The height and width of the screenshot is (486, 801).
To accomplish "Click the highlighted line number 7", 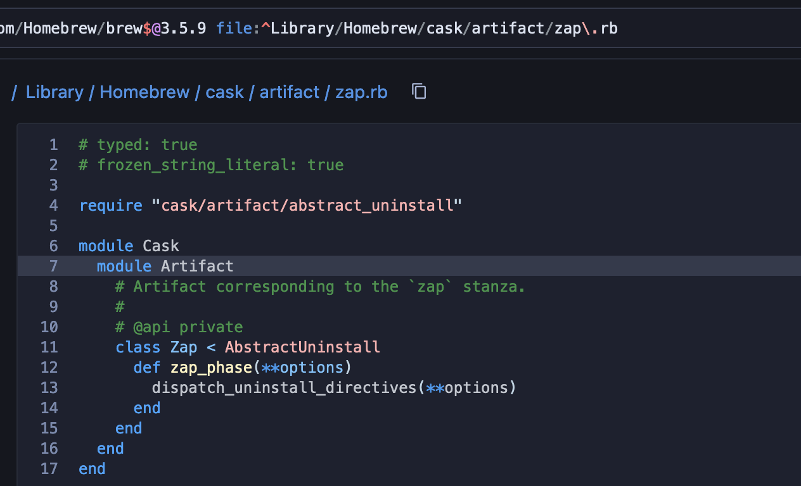I will click(53, 266).
